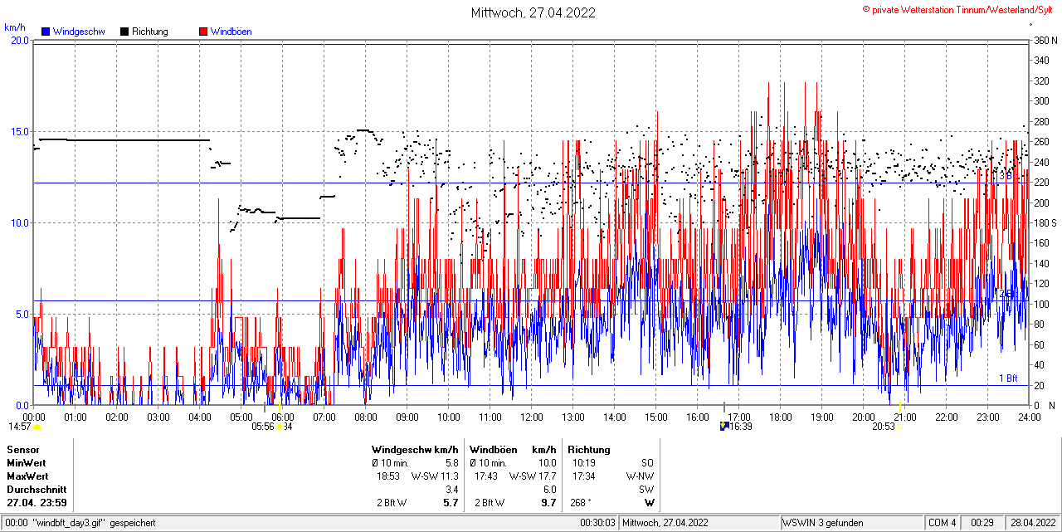Click the 03:00 time axis tick label
The image size is (1062, 532).
coord(158,417)
